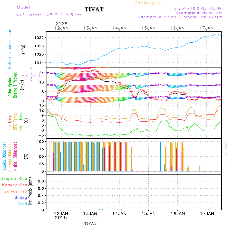Click the Meteogram heading text
231x231 pixels.
tap(149, 2)
